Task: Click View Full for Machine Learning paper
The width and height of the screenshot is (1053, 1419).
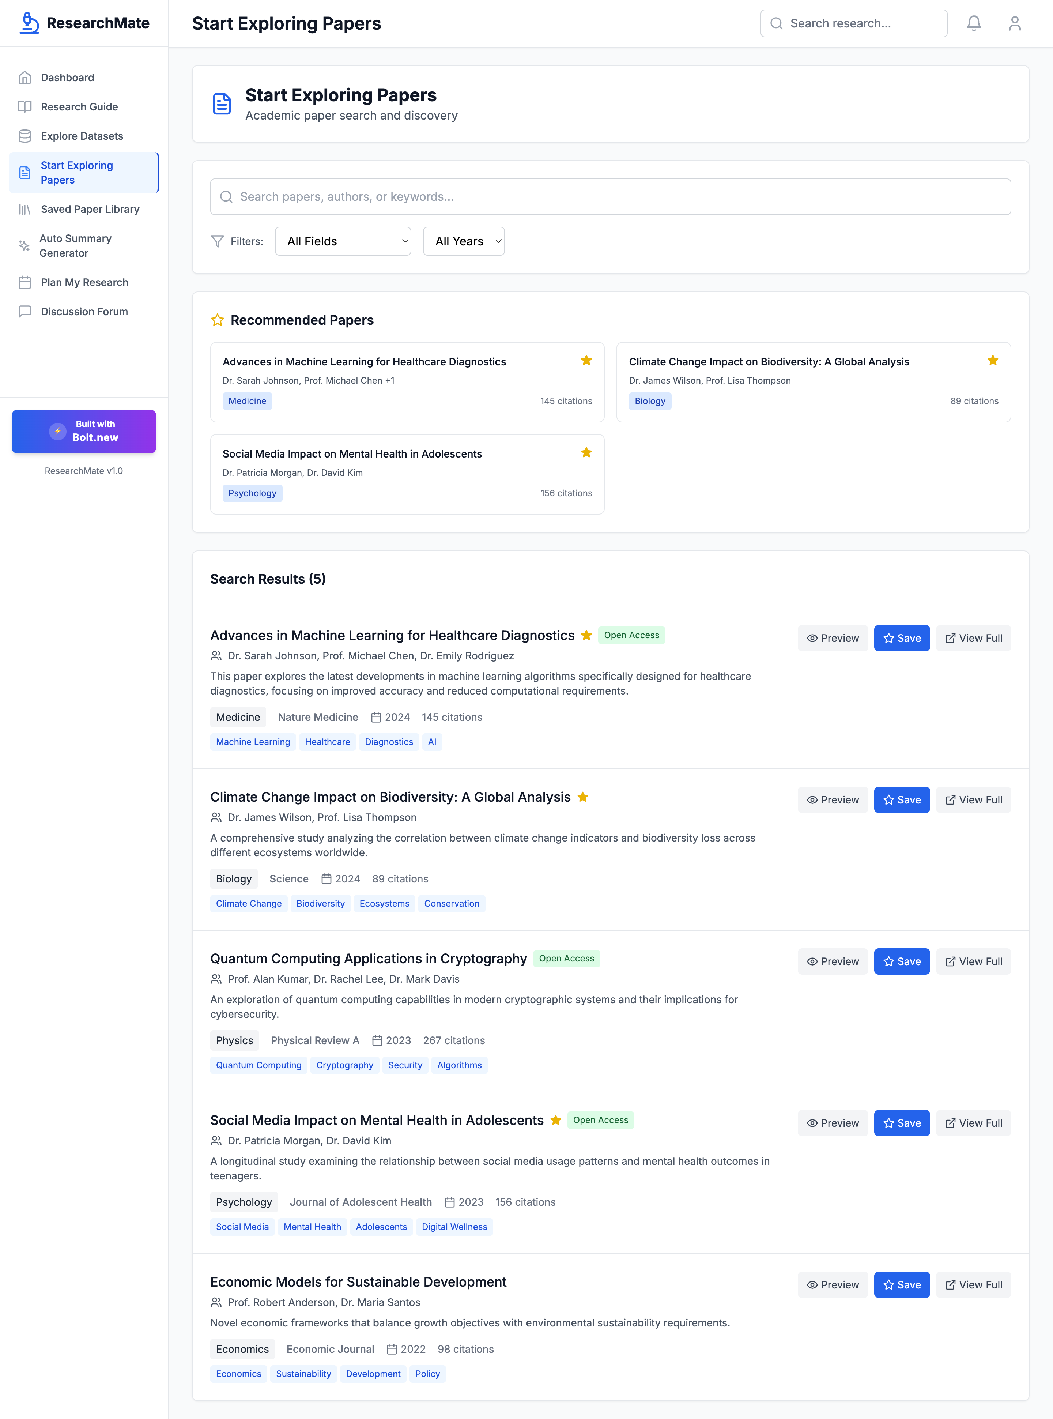Action: point(973,638)
